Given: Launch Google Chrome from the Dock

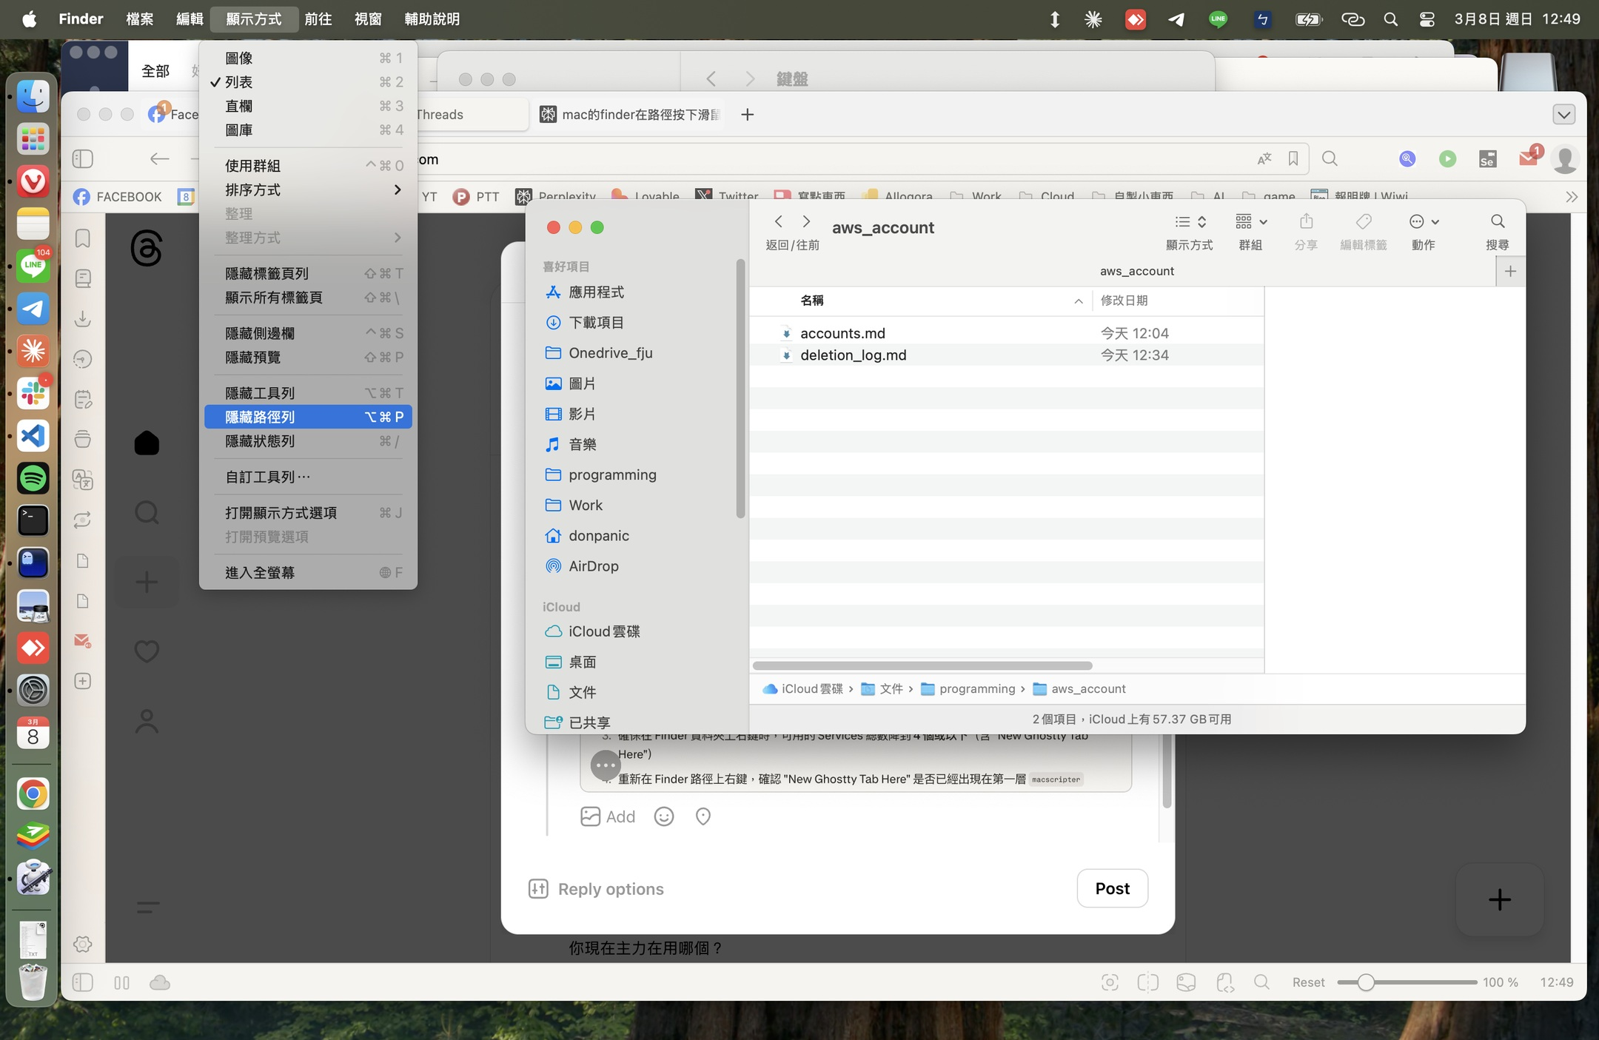Looking at the screenshot, I should click(x=33, y=794).
